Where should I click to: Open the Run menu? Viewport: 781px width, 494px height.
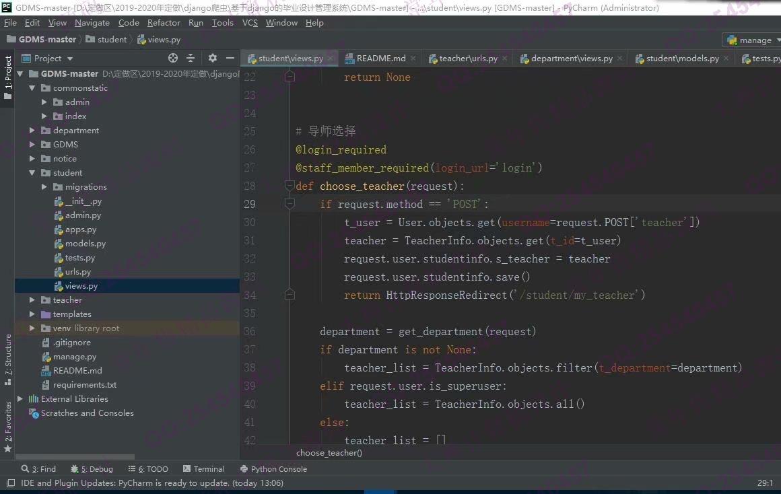coord(196,23)
